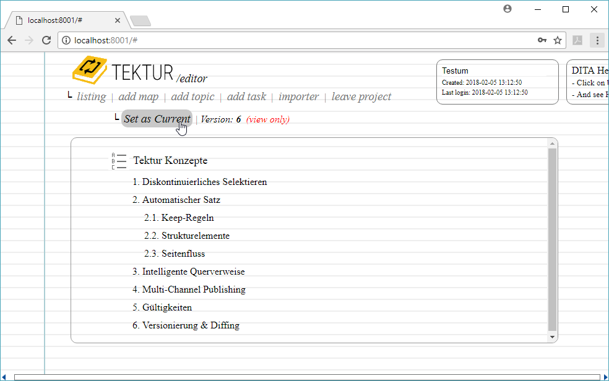Open saved passwords key icon
Viewport: 609px width, 381px height.
coord(542,40)
